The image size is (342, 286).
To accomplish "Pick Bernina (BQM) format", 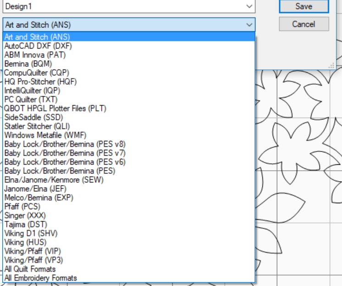I will pos(129,64).
